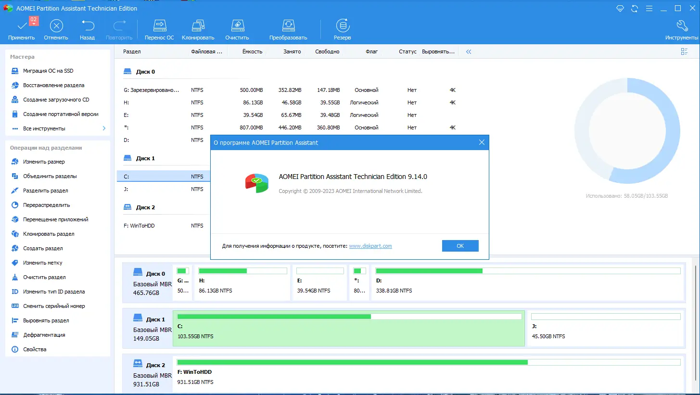Image resolution: width=700 pixels, height=395 pixels.
Task: Sort by the Ёмкость column header
Action: tap(253, 51)
